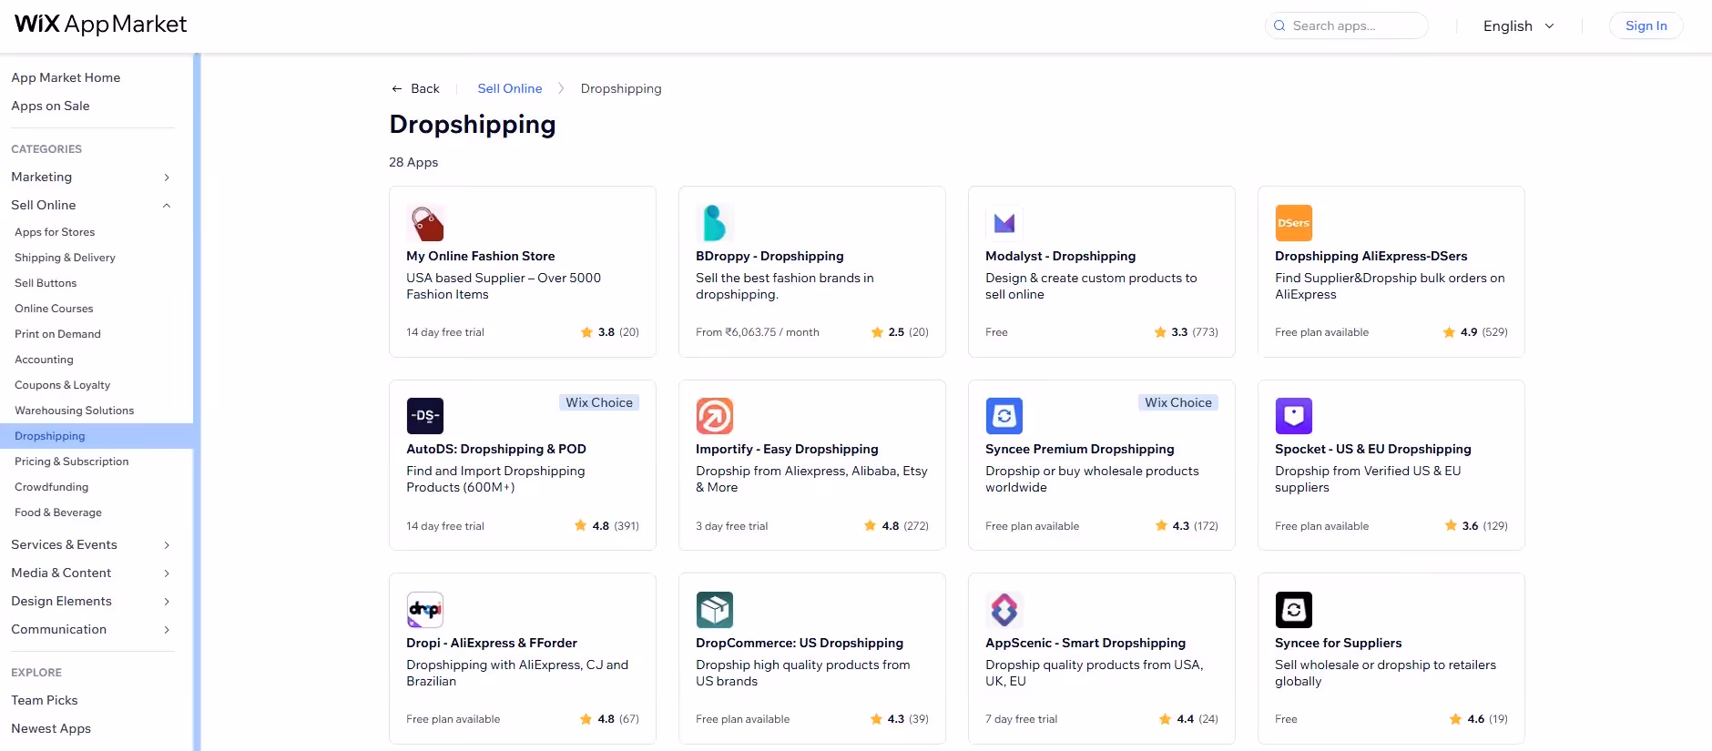This screenshot has height=751, width=1712.
Task: Select the highlighted Dropshipping subcategory
Action: (97, 436)
